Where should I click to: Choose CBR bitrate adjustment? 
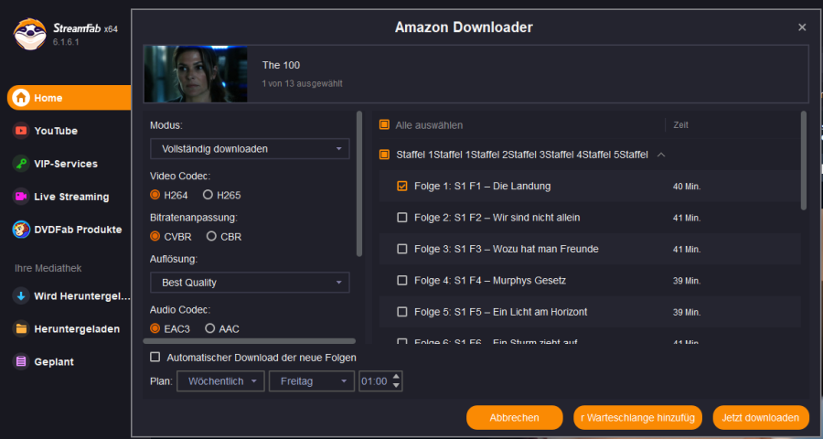[211, 236]
